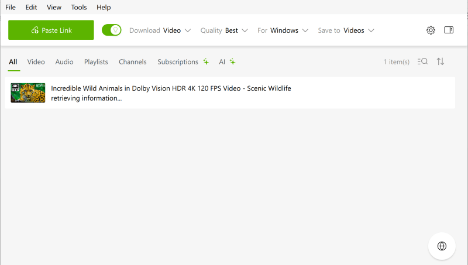
Task: Open the search items icon
Action: pyautogui.click(x=422, y=61)
